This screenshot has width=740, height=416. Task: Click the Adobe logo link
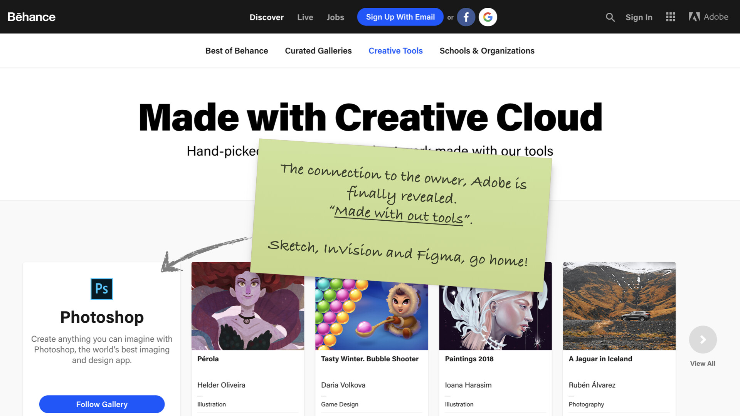click(x=708, y=17)
